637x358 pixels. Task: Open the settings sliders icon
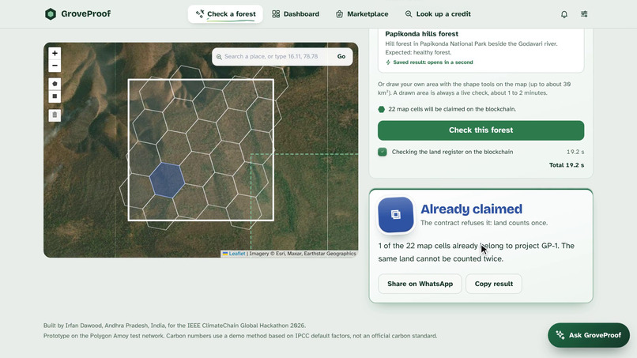click(584, 14)
